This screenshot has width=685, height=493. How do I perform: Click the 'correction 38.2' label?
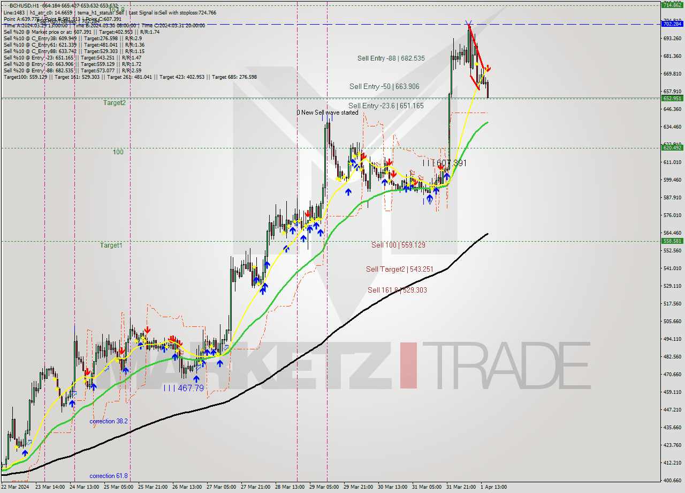tap(109, 421)
